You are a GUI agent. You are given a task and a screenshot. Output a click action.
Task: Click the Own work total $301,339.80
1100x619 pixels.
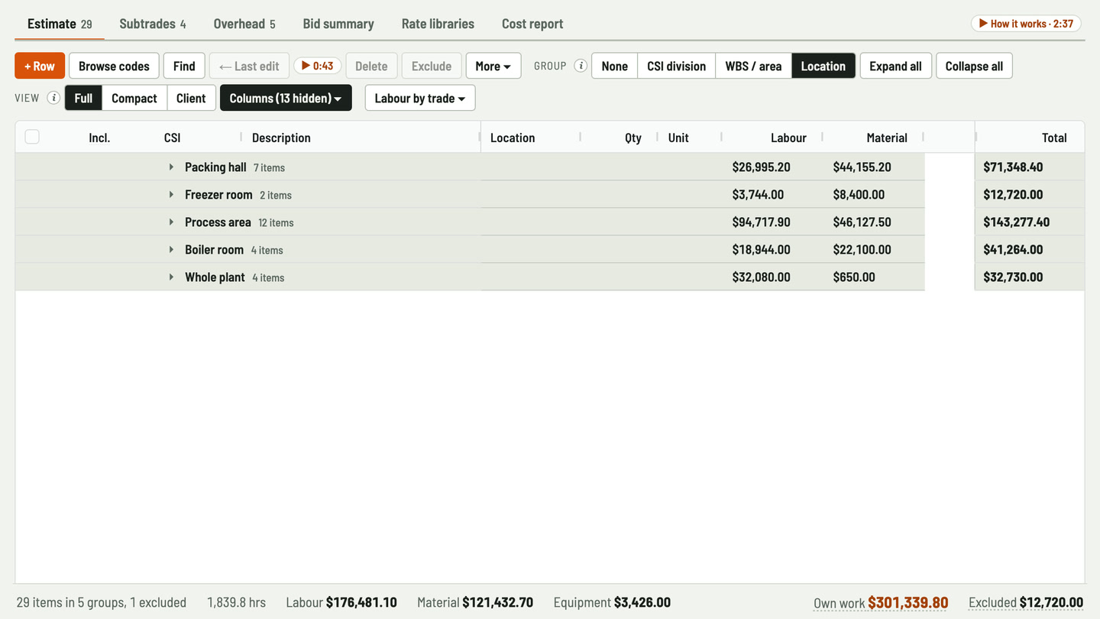(x=881, y=602)
